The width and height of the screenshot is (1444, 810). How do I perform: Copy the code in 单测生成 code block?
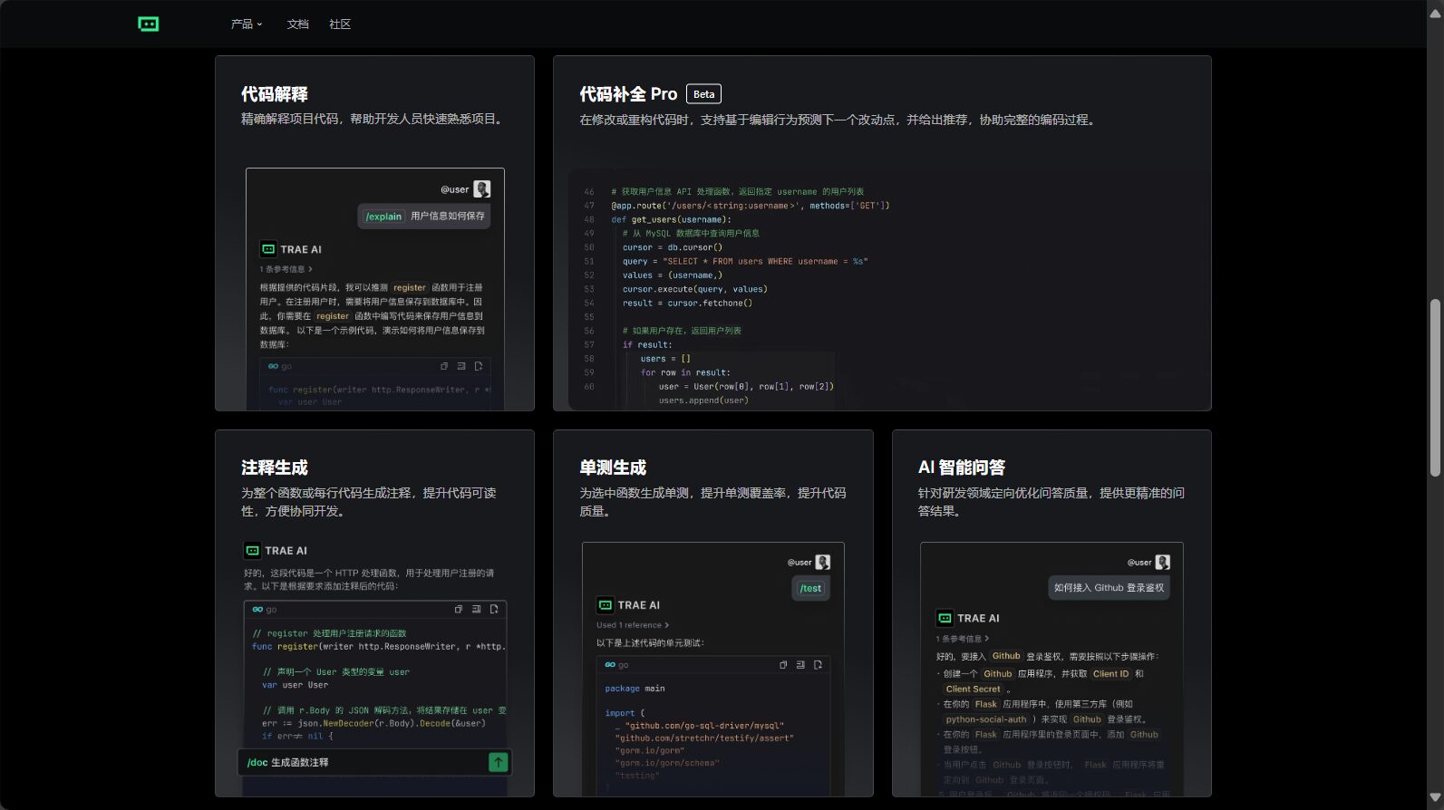[783, 665]
